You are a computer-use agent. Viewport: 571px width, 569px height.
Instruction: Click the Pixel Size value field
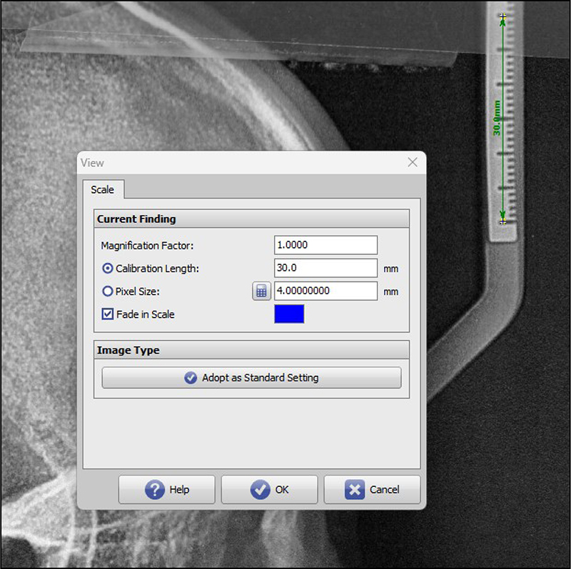[325, 291]
